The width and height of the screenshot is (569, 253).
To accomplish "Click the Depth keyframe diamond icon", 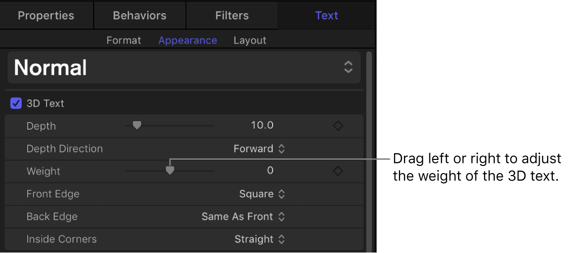I will click(338, 126).
